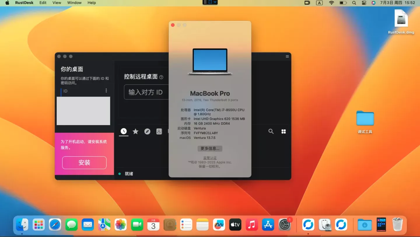
Task: Open Control Center icon
Action: (364, 3)
